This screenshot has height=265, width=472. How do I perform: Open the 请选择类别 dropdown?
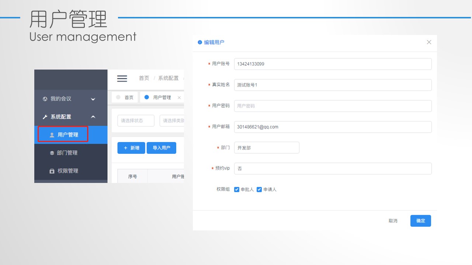(172, 121)
